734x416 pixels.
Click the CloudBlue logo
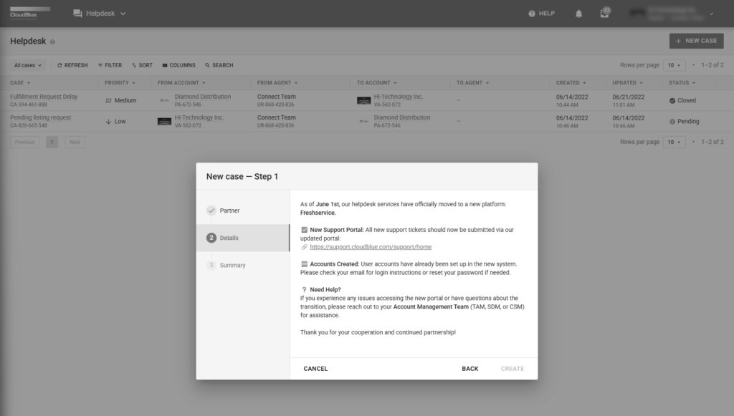[x=30, y=13]
